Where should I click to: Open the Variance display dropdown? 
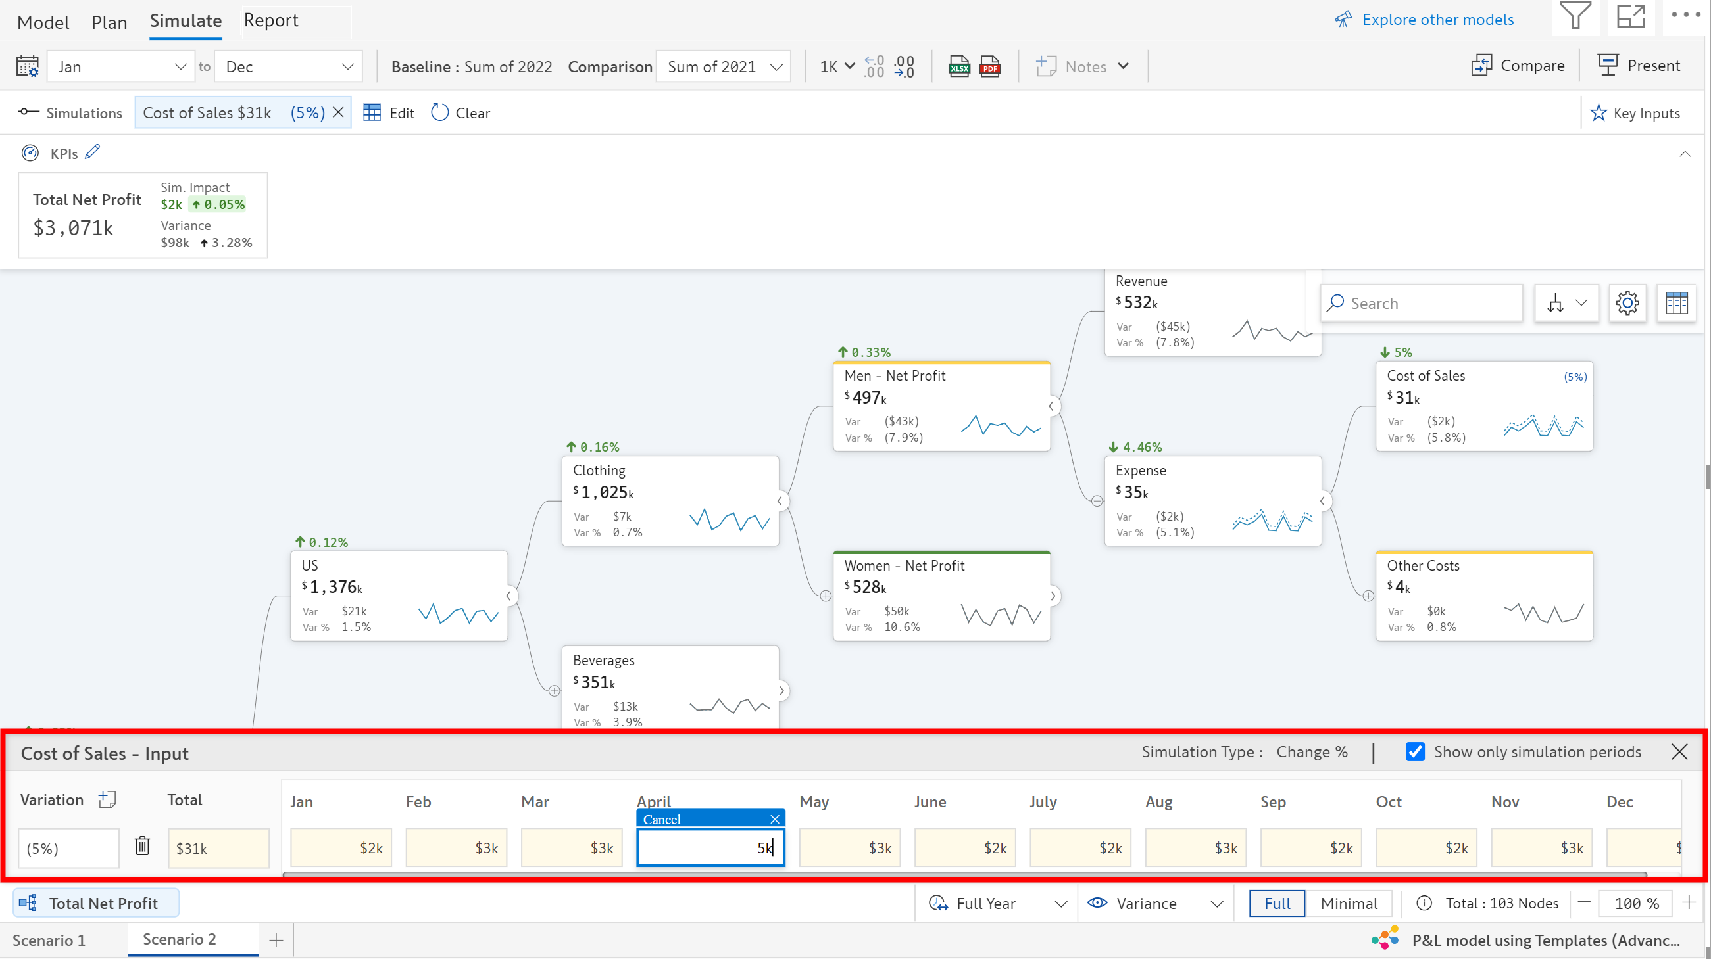point(1156,903)
